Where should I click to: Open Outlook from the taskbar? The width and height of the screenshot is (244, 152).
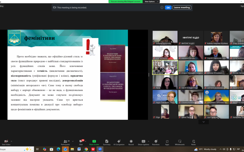coord(65,149)
